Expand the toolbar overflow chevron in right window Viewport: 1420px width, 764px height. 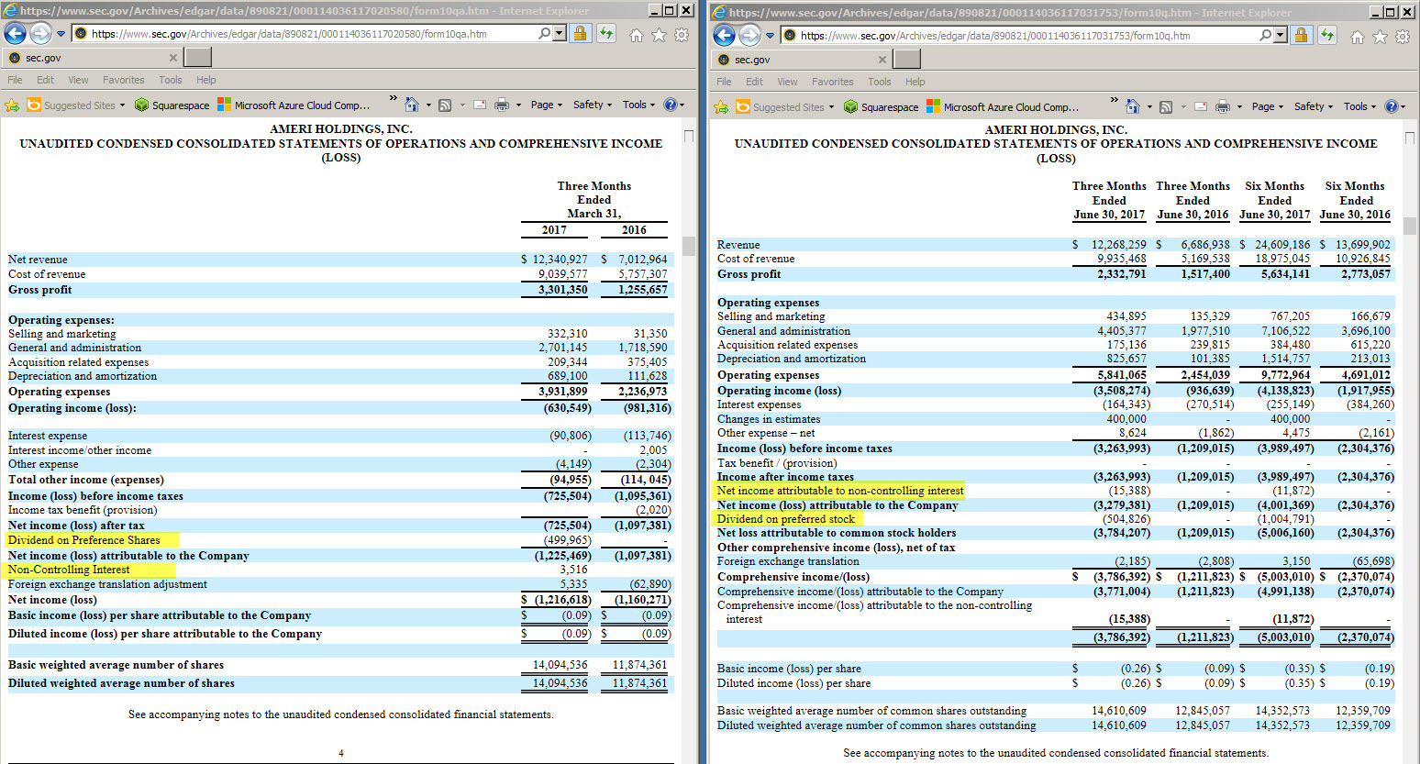tap(1115, 99)
